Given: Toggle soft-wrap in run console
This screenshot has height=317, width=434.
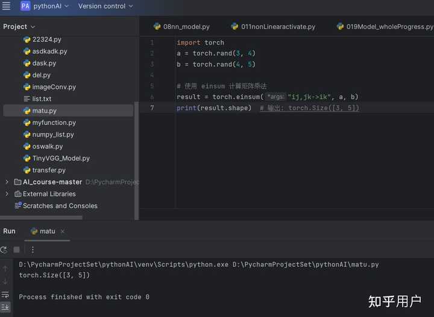Looking at the screenshot, I should point(5,295).
